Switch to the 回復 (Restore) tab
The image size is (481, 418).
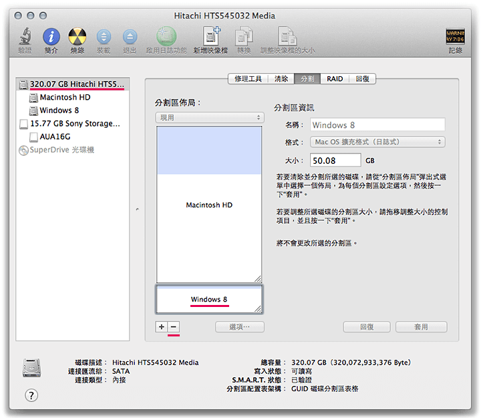(362, 79)
